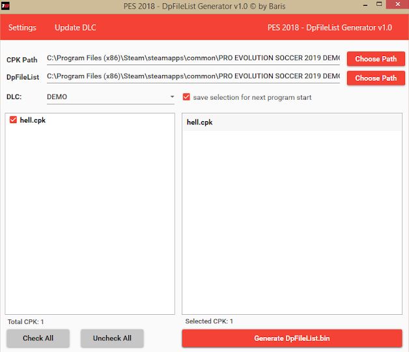Click the Uncheck All button

coord(112,338)
